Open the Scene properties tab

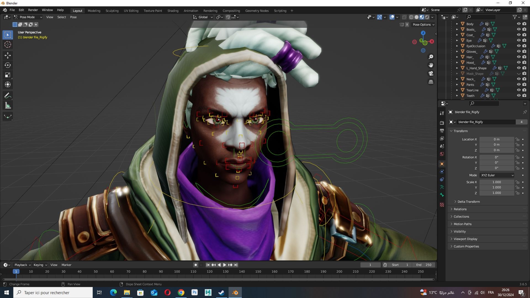[442, 146]
